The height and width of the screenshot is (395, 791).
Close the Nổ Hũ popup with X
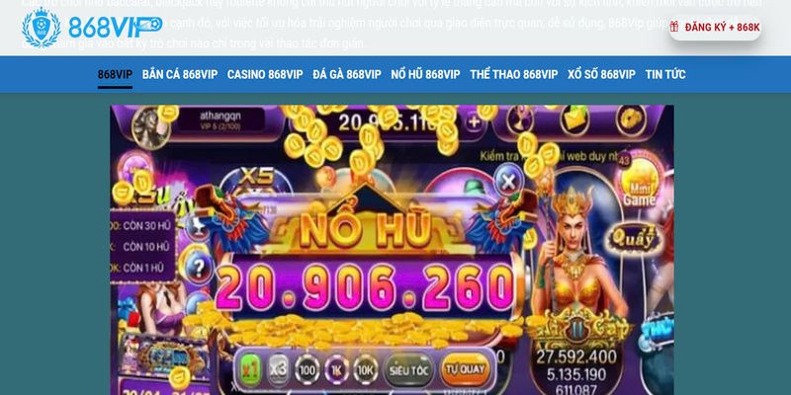point(509,181)
